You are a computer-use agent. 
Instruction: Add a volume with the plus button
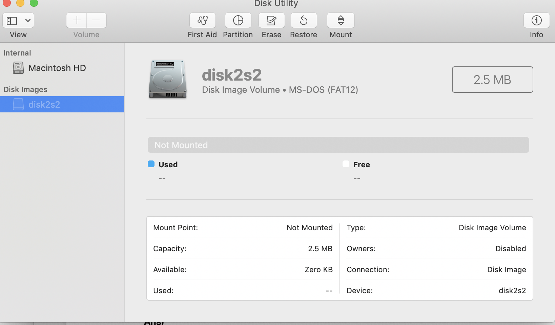point(77,20)
